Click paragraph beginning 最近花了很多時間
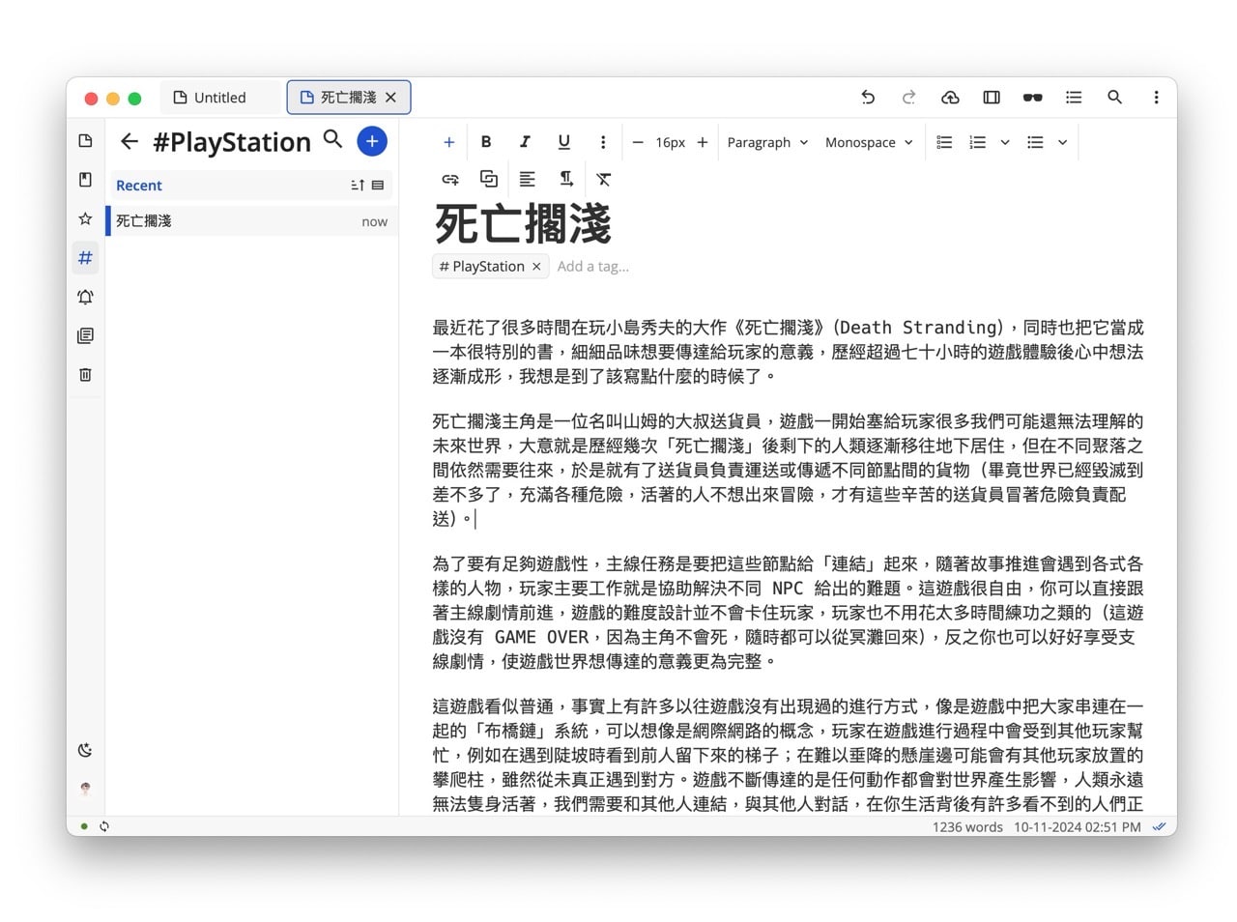1237x922 pixels. pos(788,352)
